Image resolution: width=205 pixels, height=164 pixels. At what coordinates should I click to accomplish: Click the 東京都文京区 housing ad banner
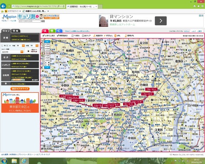20,102
